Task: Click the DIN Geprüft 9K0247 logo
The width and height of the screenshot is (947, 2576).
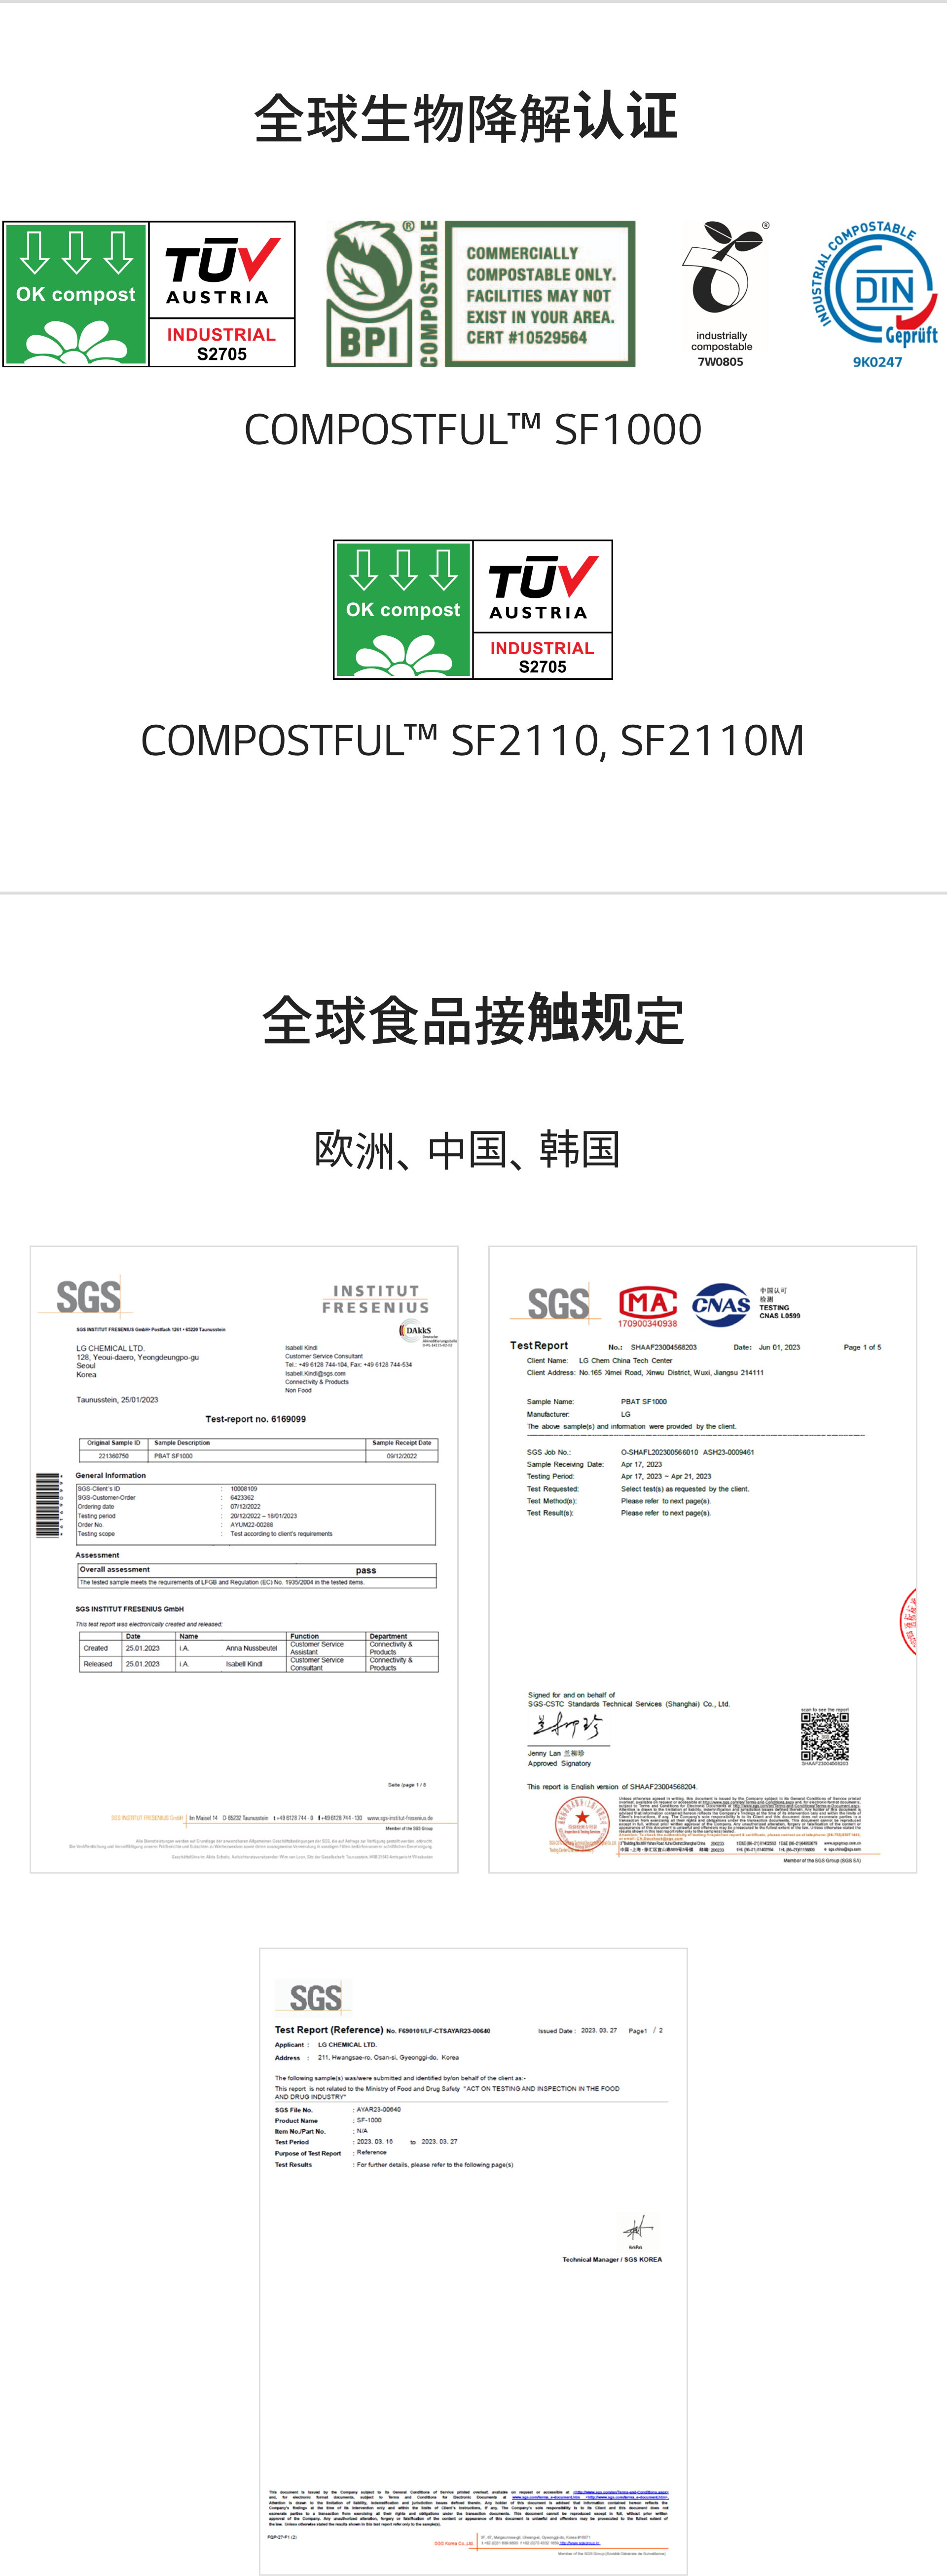Action: [x=876, y=294]
